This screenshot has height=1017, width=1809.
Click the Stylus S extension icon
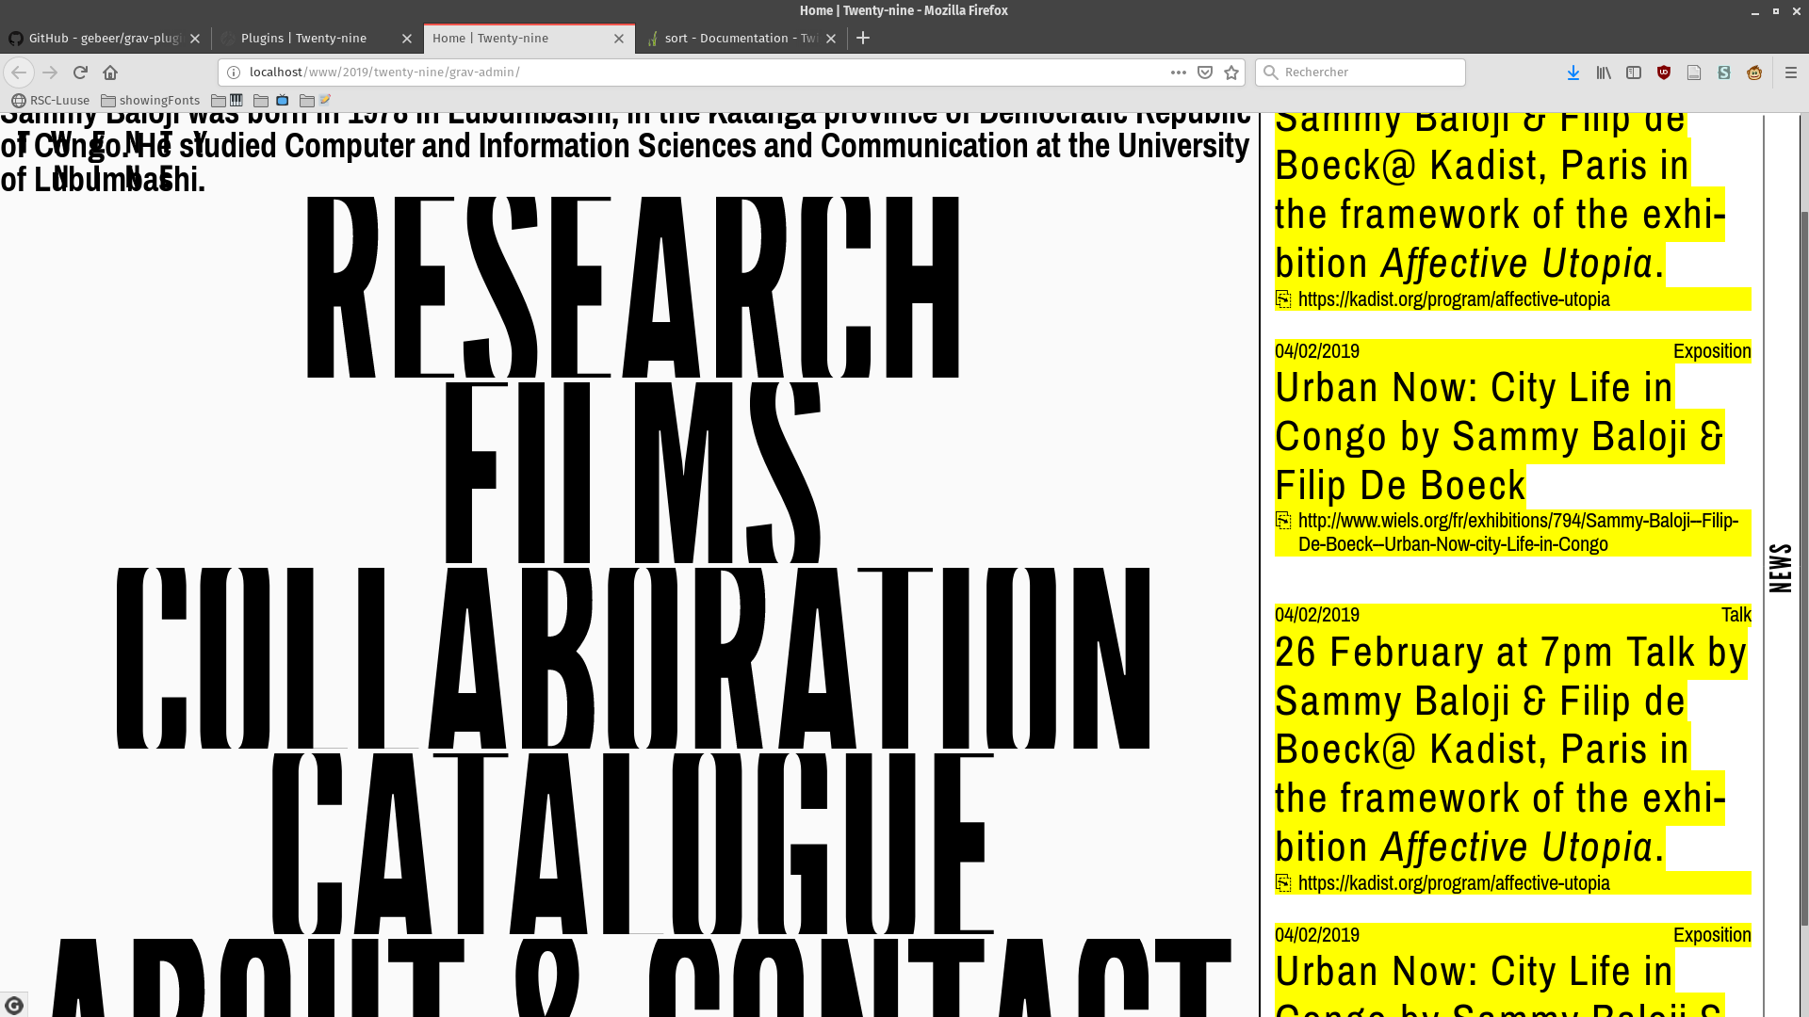coord(1724,73)
